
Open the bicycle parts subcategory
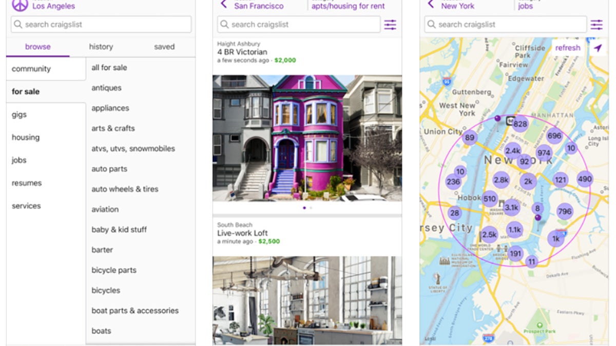tap(141, 270)
